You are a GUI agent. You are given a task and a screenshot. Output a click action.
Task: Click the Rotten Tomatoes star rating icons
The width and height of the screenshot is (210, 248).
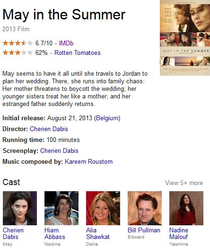[17, 53]
